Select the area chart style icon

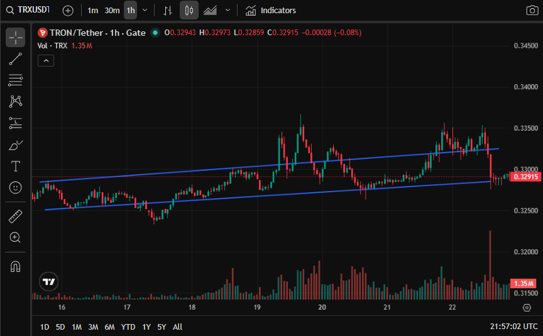tap(210, 11)
